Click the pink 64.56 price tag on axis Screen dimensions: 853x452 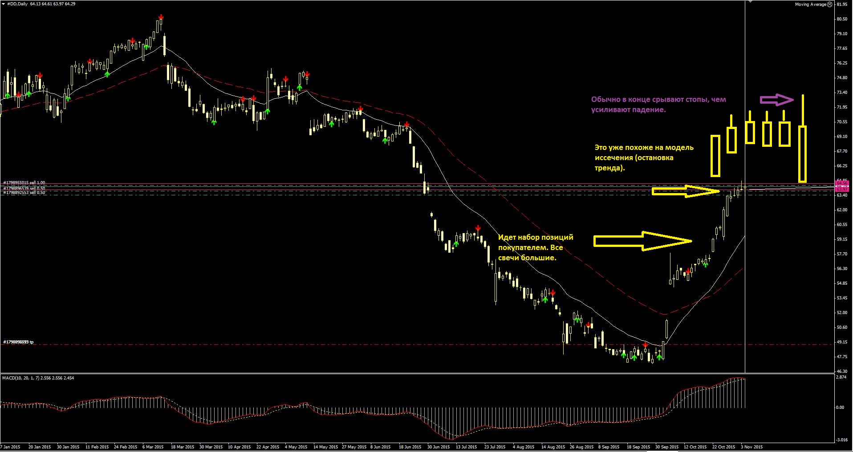pos(842,183)
